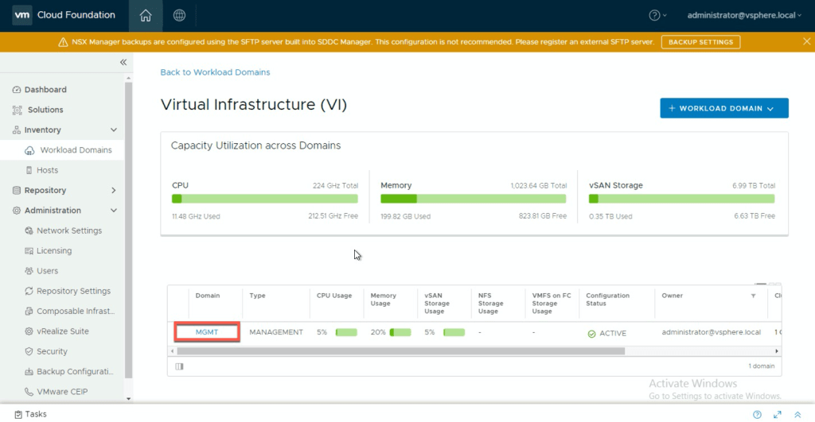Open administrator@vsphere.local user menu

click(x=746, y=15)
